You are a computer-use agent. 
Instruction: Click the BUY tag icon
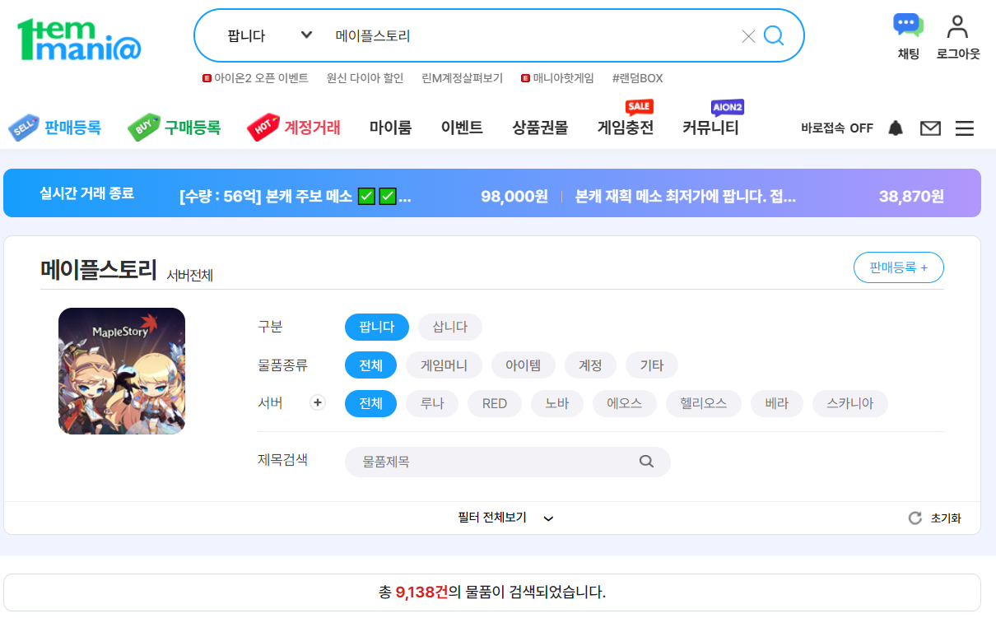[143, 128]
